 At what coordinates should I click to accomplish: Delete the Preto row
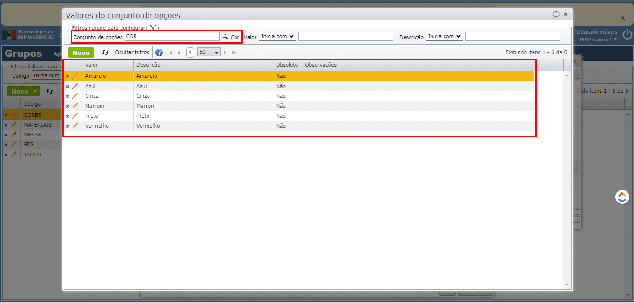coord(67,116)
